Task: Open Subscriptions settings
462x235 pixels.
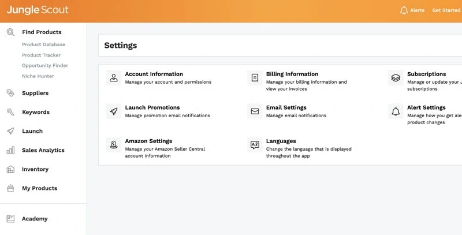Action: click(426, 74)
